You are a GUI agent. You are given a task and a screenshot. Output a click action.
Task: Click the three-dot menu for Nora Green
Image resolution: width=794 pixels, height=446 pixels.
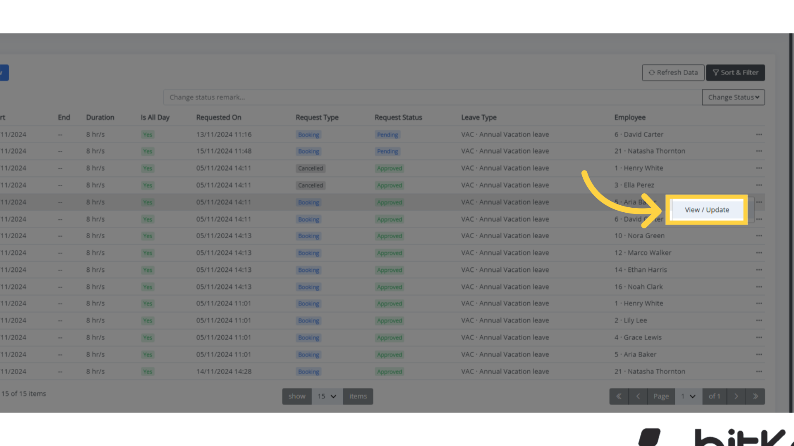(x=759, y=236)
